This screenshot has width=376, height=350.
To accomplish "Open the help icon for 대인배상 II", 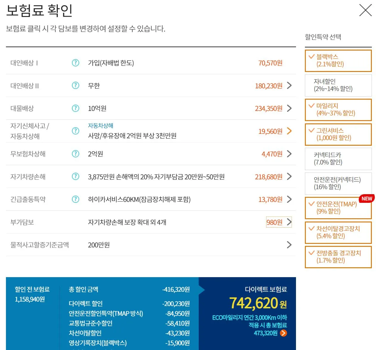I will pos(75,86).
